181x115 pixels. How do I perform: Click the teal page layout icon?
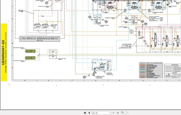[122, 113]
